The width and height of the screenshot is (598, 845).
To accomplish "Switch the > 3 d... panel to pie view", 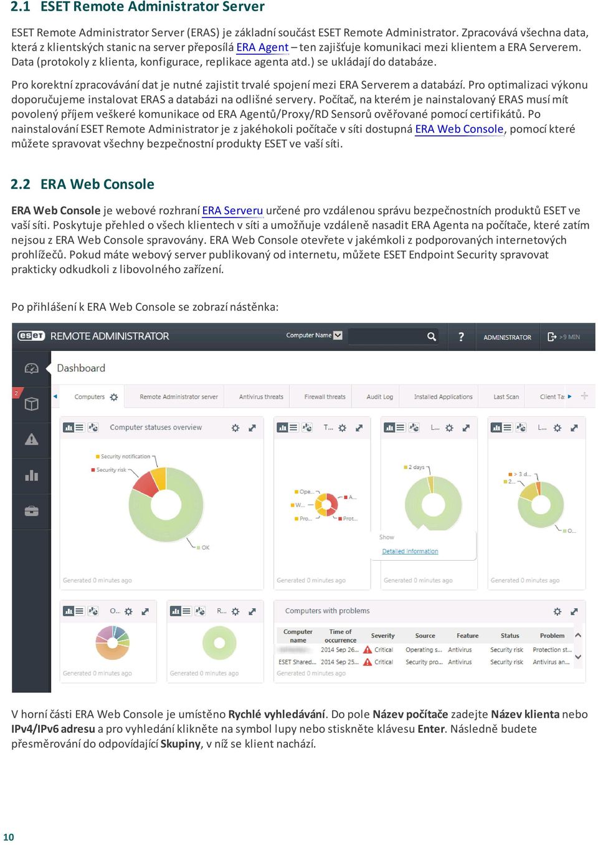I will [x=521, y=427].
